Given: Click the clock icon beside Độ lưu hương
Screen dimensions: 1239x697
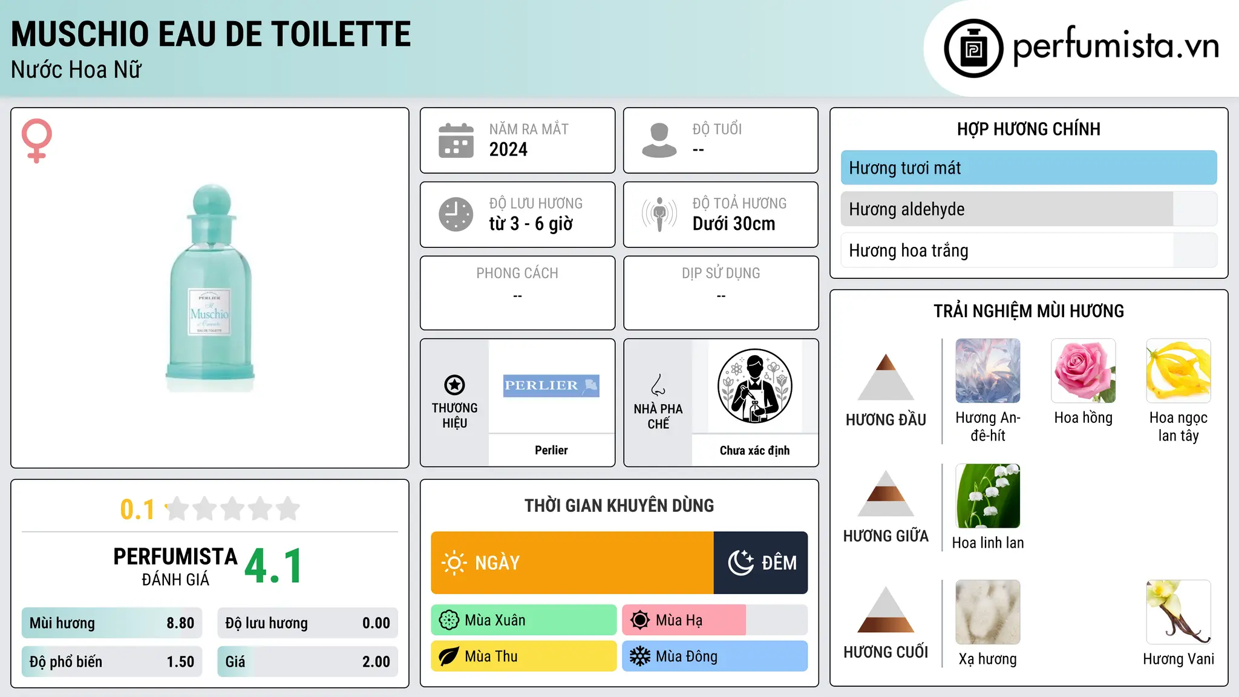Looking at the screenshot, I should [x=456, y=214].
